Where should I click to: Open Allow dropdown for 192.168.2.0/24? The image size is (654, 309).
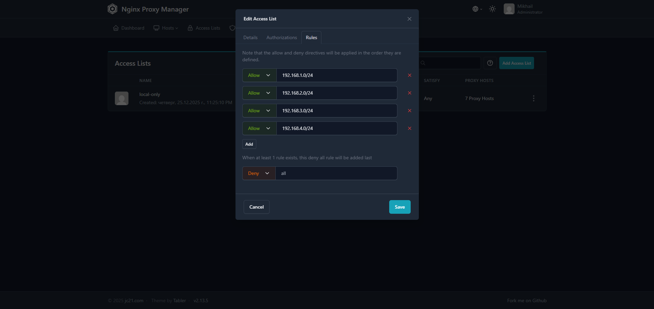259,93
